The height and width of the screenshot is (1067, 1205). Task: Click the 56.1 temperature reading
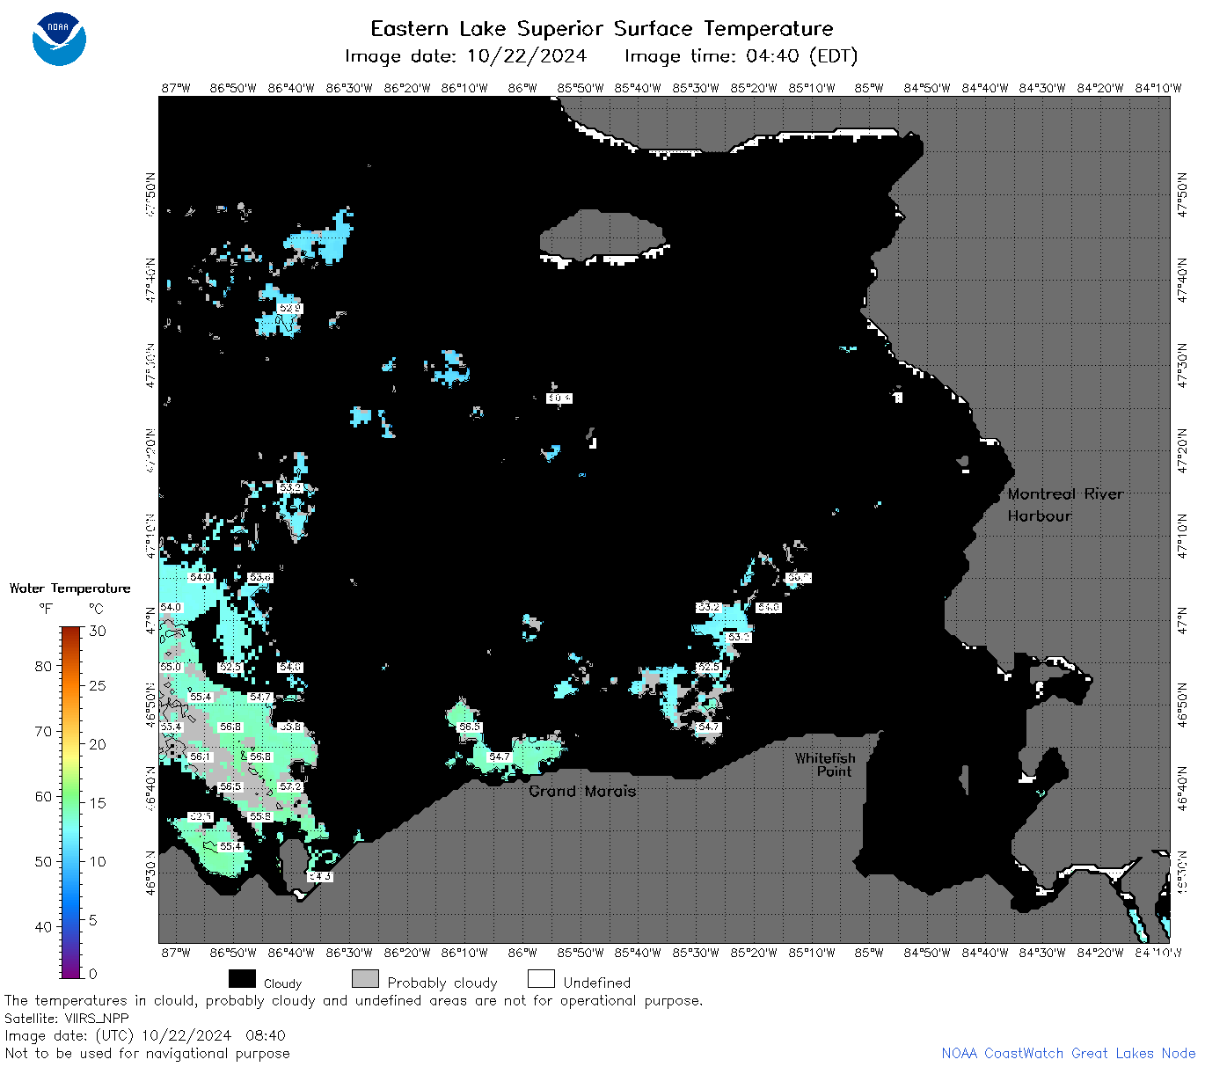(x=201, y=756)
